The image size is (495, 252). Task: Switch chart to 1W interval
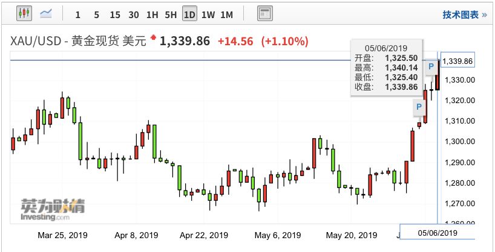(x=208, y=15)
